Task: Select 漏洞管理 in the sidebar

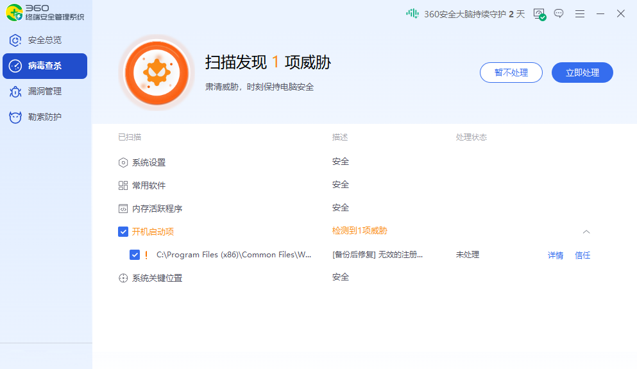Action: pyautogui.click(x=44, y=92)
